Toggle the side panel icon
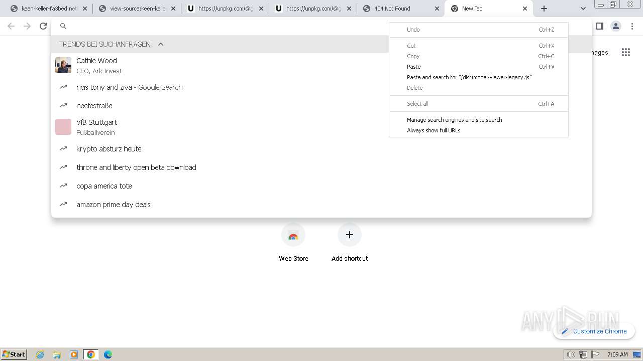 click(599, 26)
